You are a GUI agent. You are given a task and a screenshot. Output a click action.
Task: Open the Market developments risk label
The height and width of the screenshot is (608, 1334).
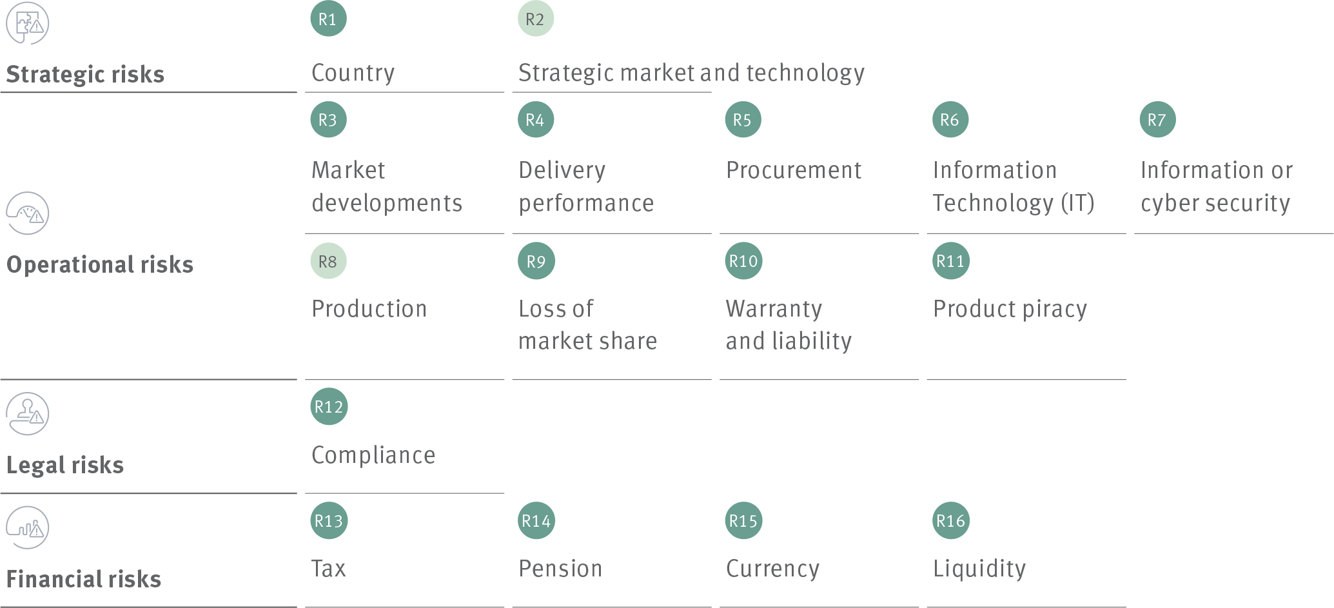(x=387, y=186)
